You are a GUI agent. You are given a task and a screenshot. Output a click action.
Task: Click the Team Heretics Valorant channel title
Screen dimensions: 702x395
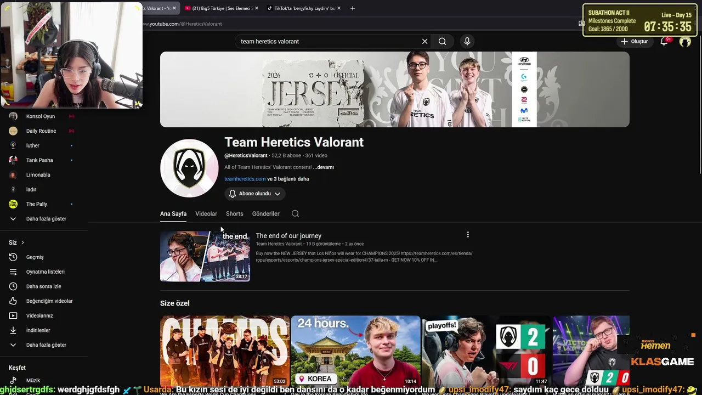point(294,142)
